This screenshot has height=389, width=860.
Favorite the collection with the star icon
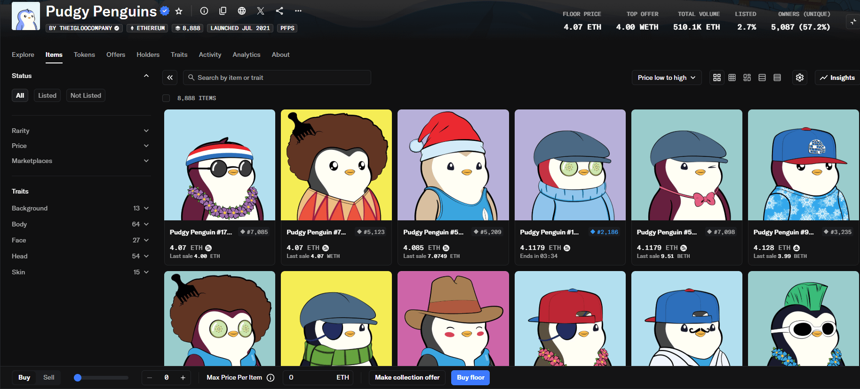pos(179,11)
